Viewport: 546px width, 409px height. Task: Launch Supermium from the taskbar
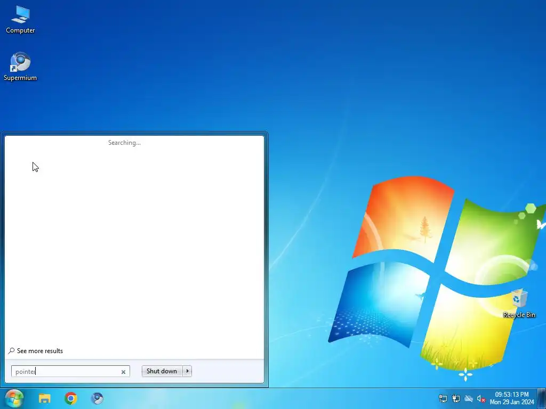pyautogui.click(x=97, y=398)
